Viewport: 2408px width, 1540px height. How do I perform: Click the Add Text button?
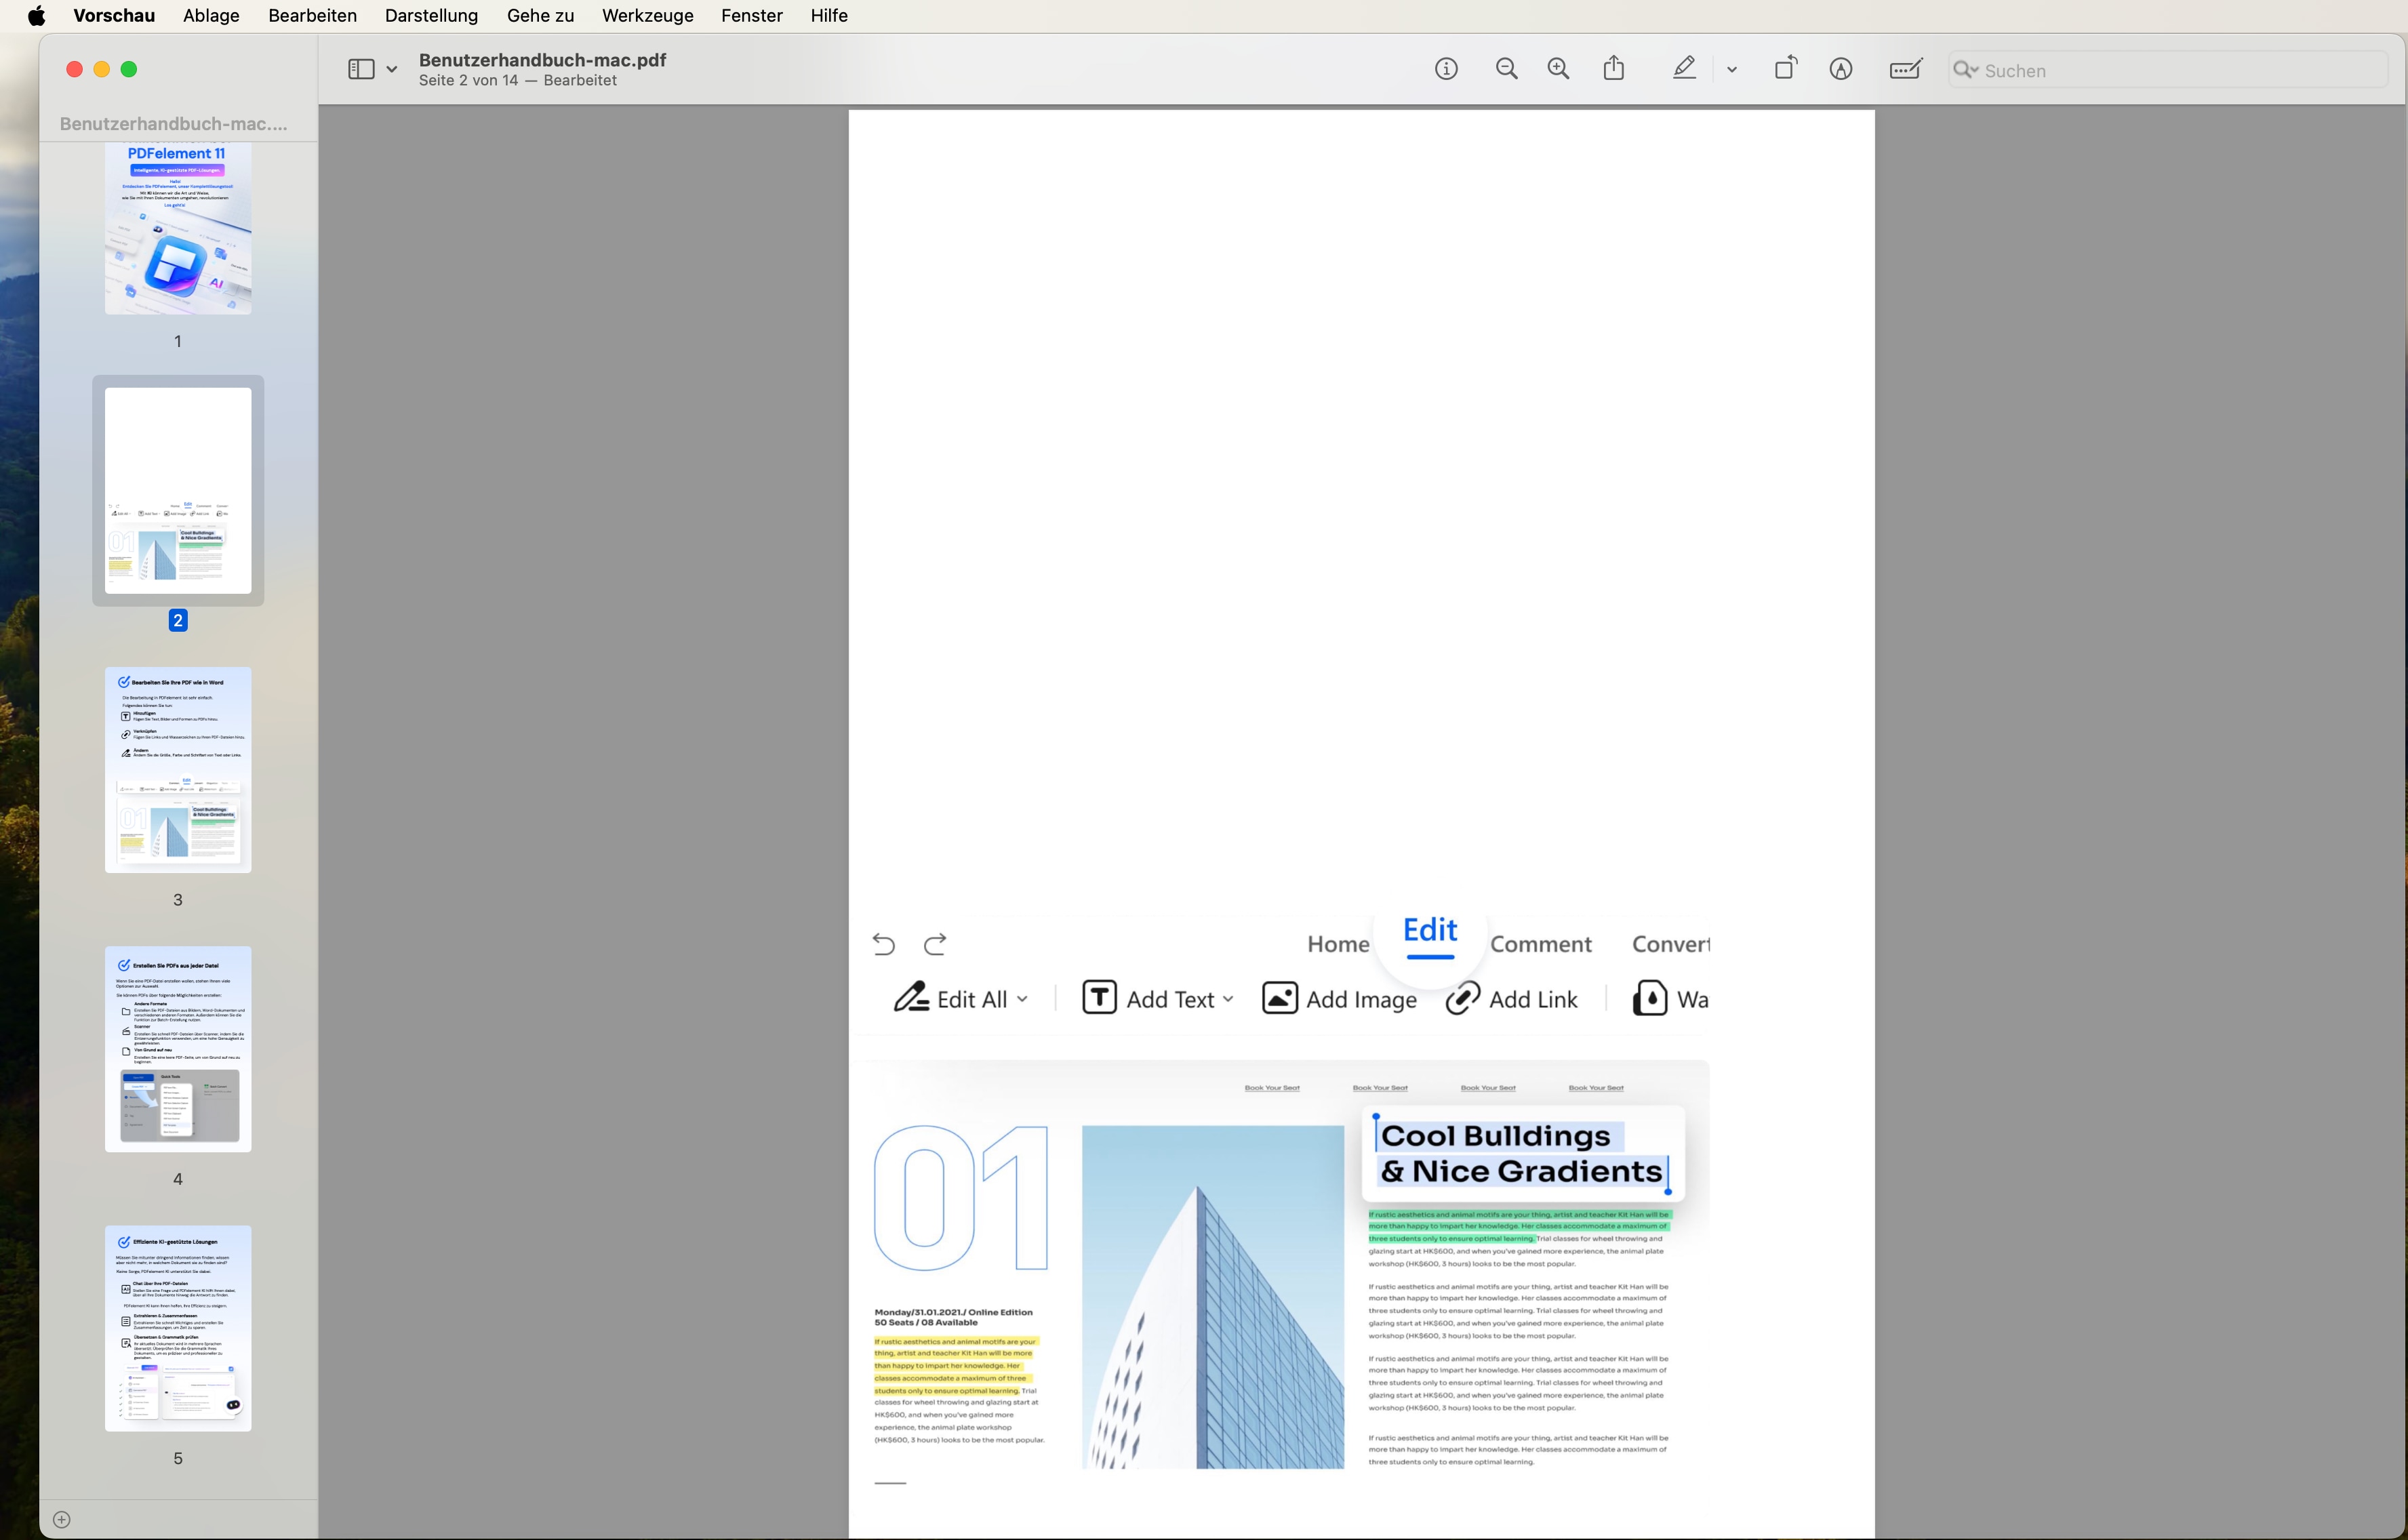pos(1158,999)
